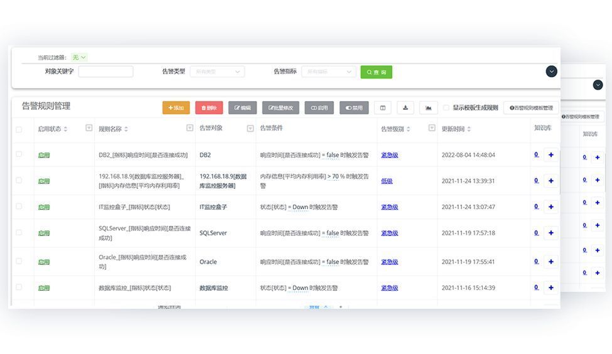Screen dimensions: 612x354
Task: Click plus icon for IT监控盒子 rule row
Action: [550, 207]
